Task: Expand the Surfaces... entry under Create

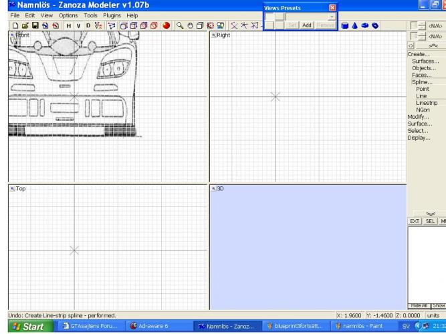Action: pyautogui.click(x=425, y=61)
